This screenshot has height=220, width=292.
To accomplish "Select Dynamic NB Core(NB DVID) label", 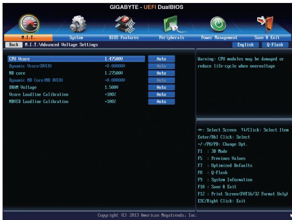I will (x=36, y=80).
